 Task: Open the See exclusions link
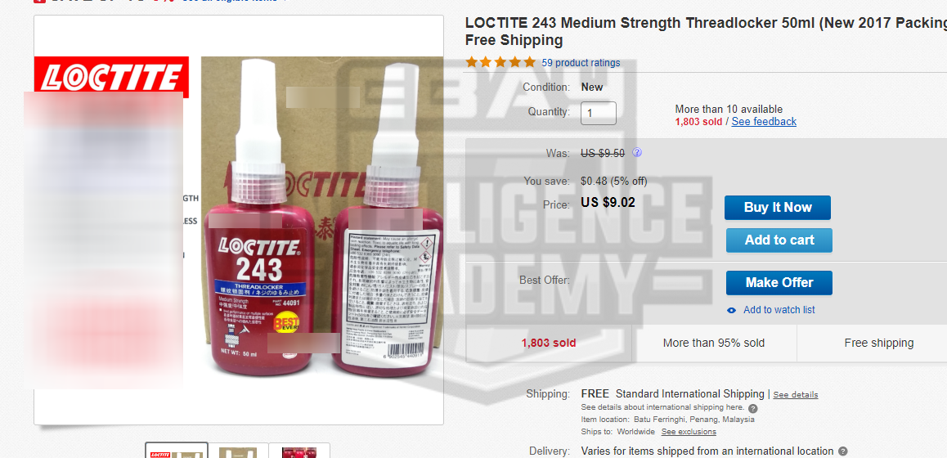click(x=689, y=432)
